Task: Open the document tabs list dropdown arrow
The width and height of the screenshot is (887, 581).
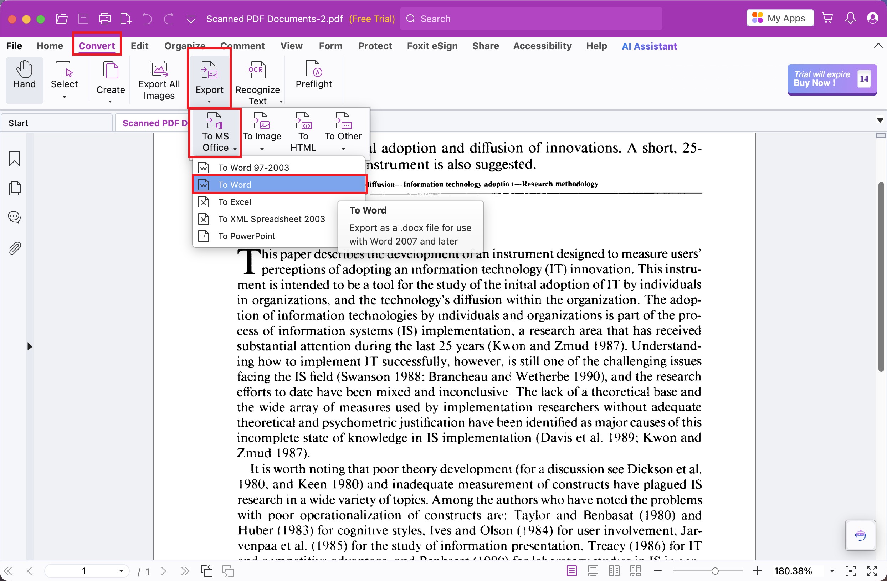Action: pyautogui.click(x=880, y=120)
